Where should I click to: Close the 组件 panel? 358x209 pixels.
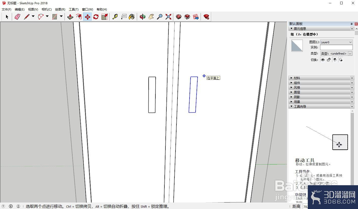coord(352,83)
